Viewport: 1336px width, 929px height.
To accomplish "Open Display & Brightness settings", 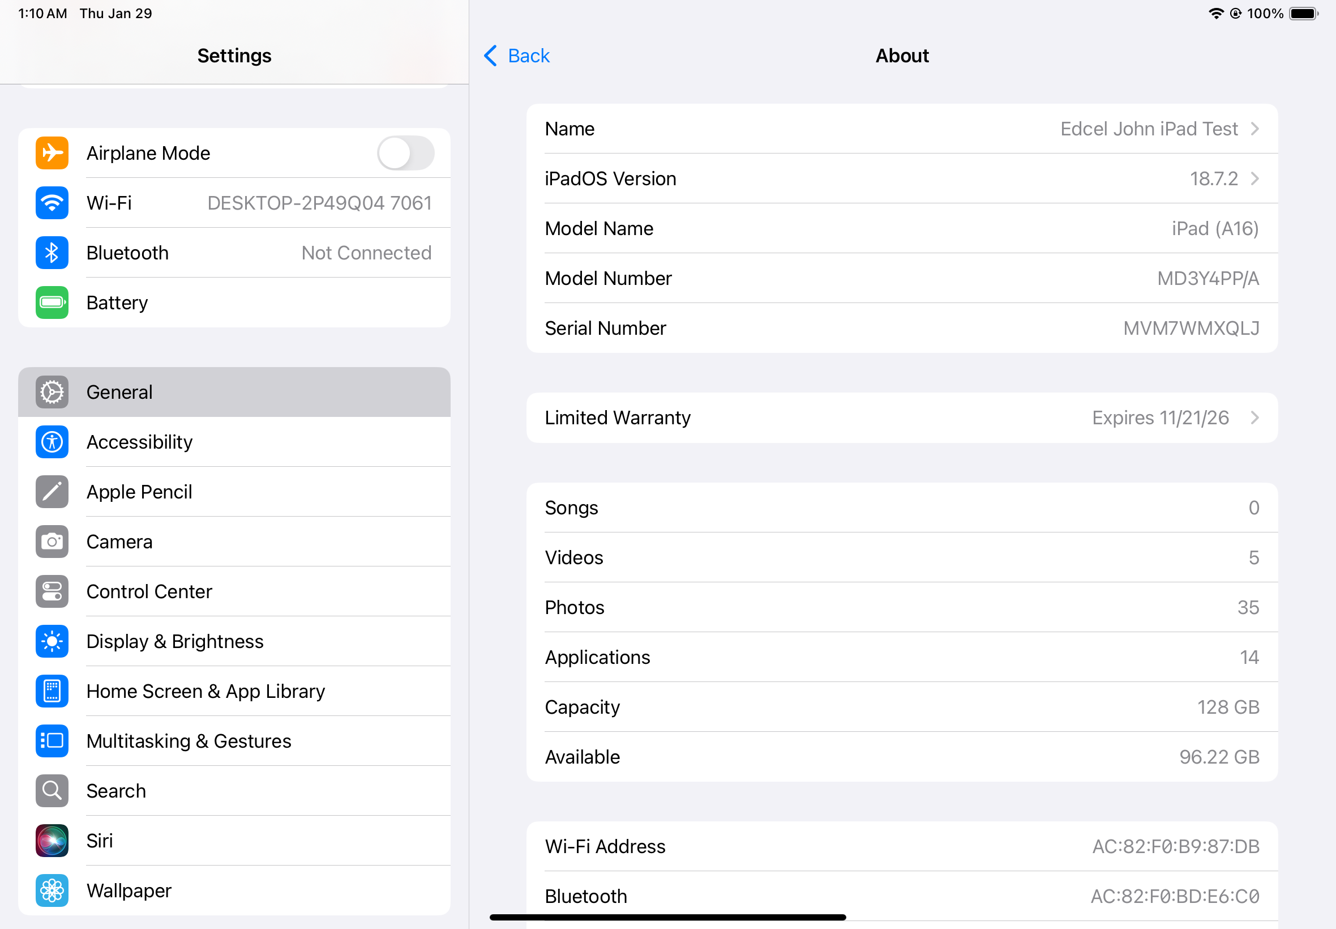I will (234, 641).
